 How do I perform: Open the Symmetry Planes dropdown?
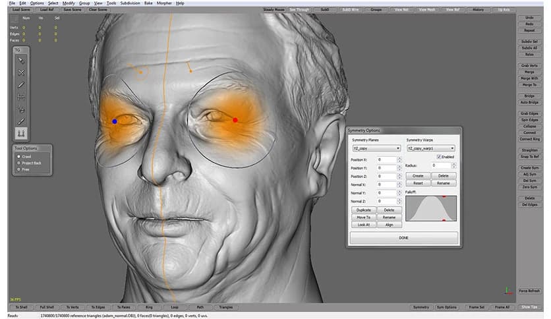pos(376,148)
